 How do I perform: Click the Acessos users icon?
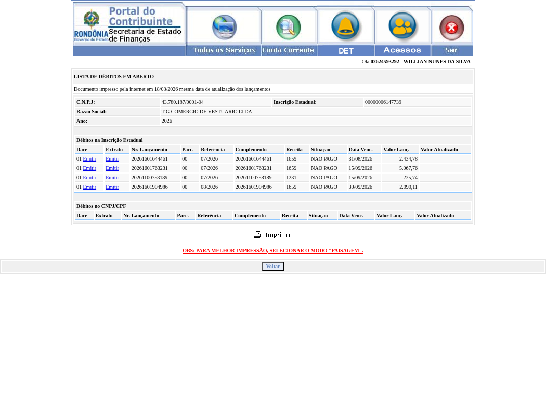402,25
